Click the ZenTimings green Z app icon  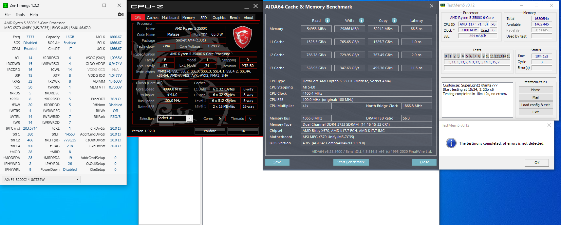6,5
